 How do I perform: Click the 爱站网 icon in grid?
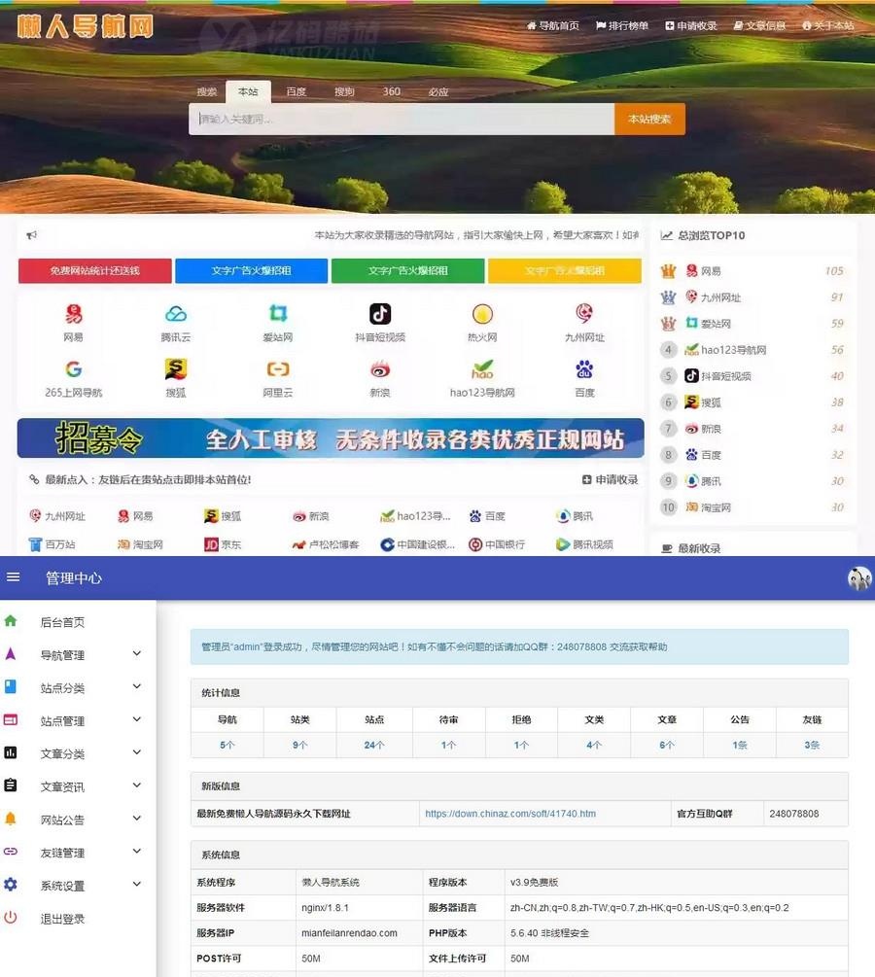click(x=278, y=313)
